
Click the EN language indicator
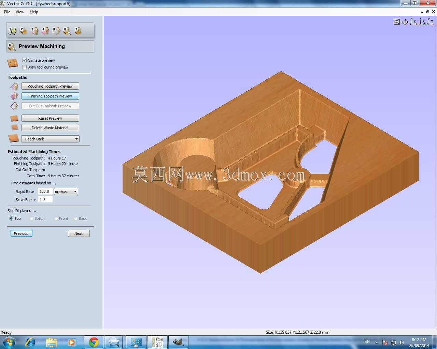tap(367, 342)
